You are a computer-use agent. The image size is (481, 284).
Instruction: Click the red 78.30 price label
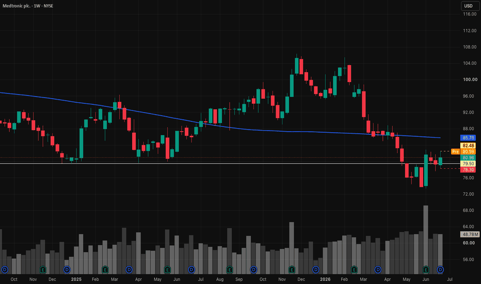click(468, 169)
